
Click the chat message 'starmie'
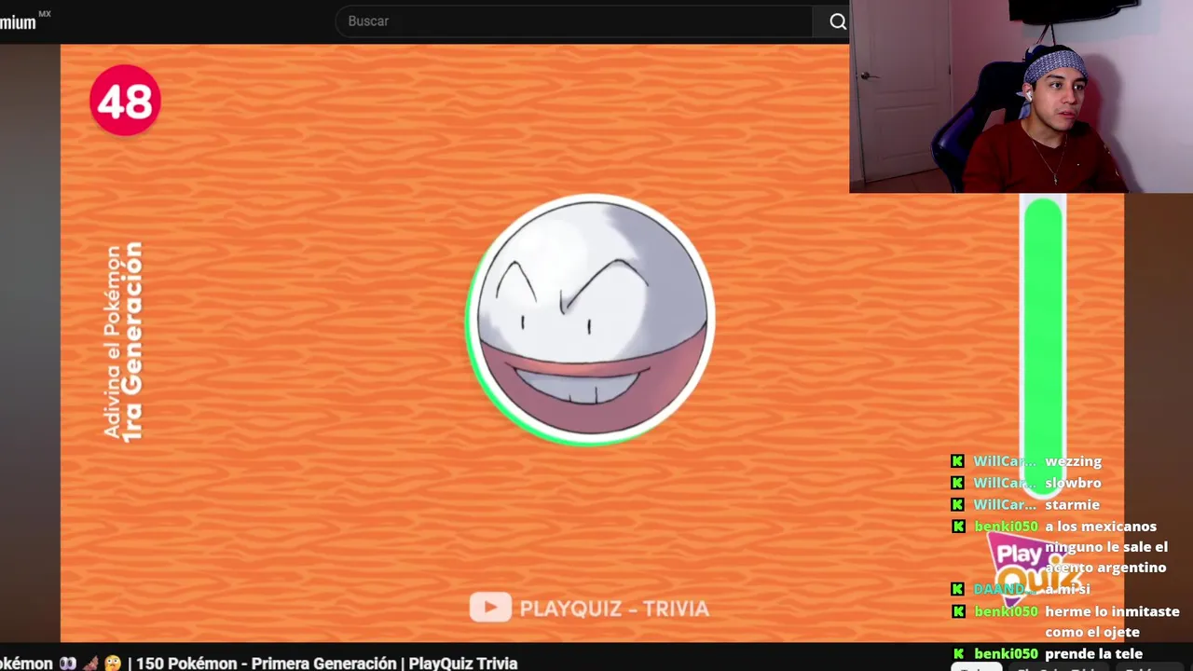pos(1072,504)
